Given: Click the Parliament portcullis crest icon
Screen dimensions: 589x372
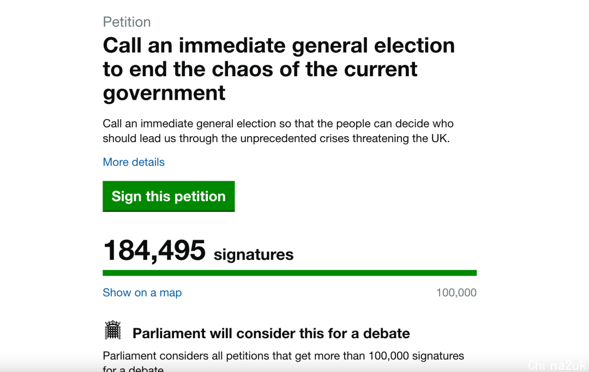Looking at the screenshot, I should pos(113,330).
